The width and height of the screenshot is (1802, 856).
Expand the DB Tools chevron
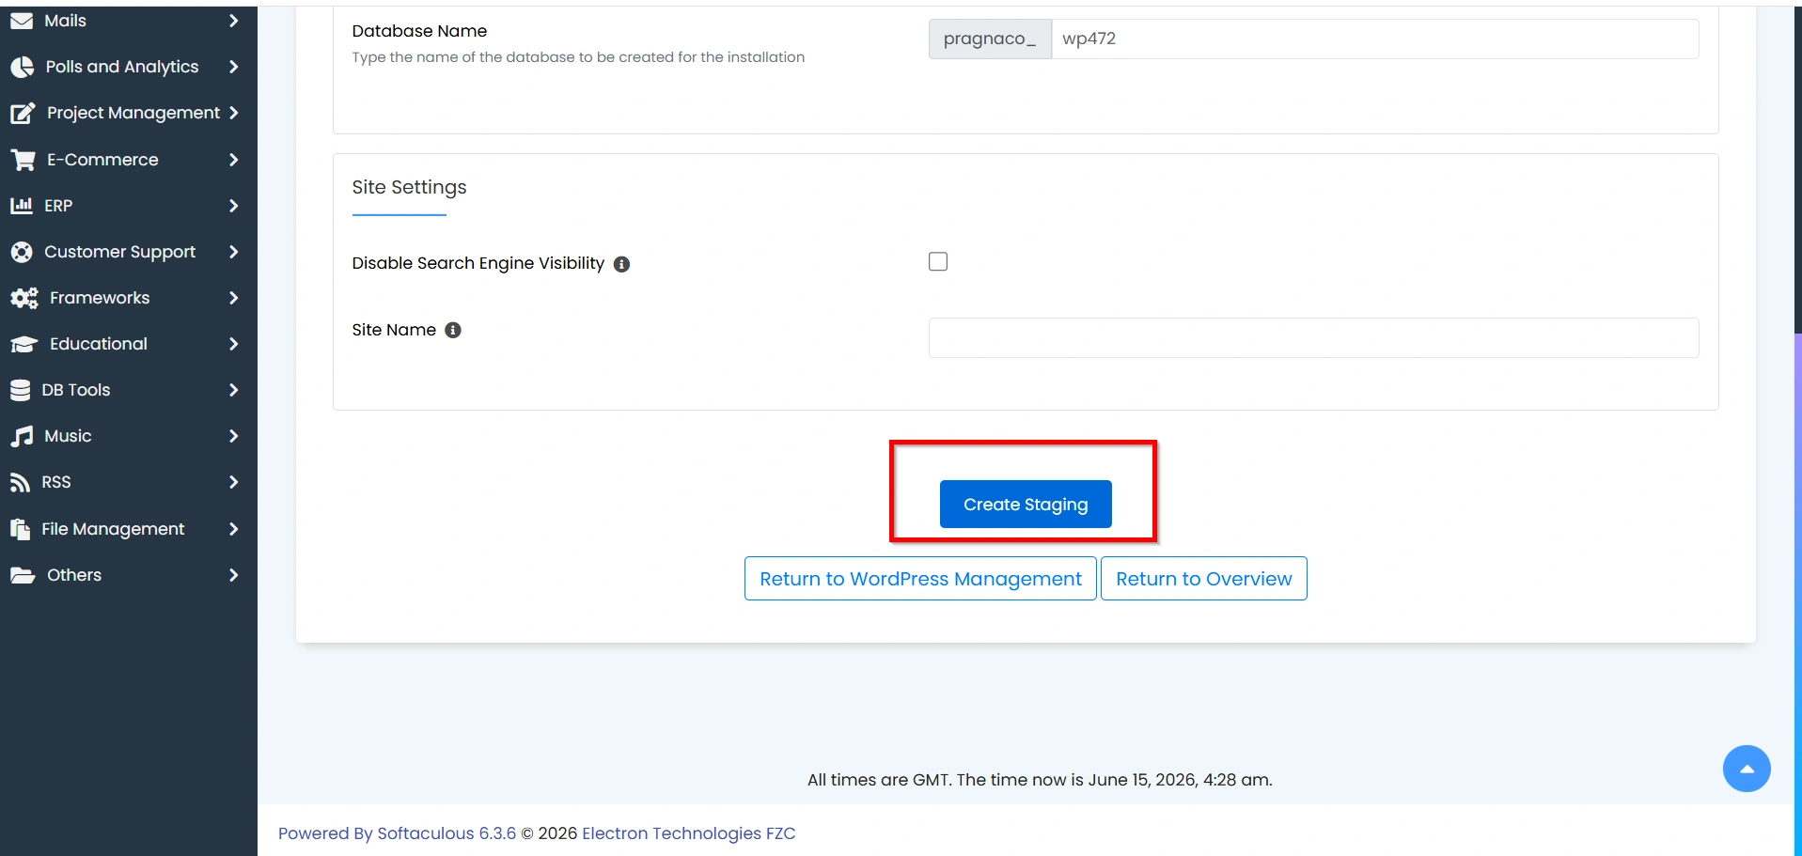click(x=234, y=390)
